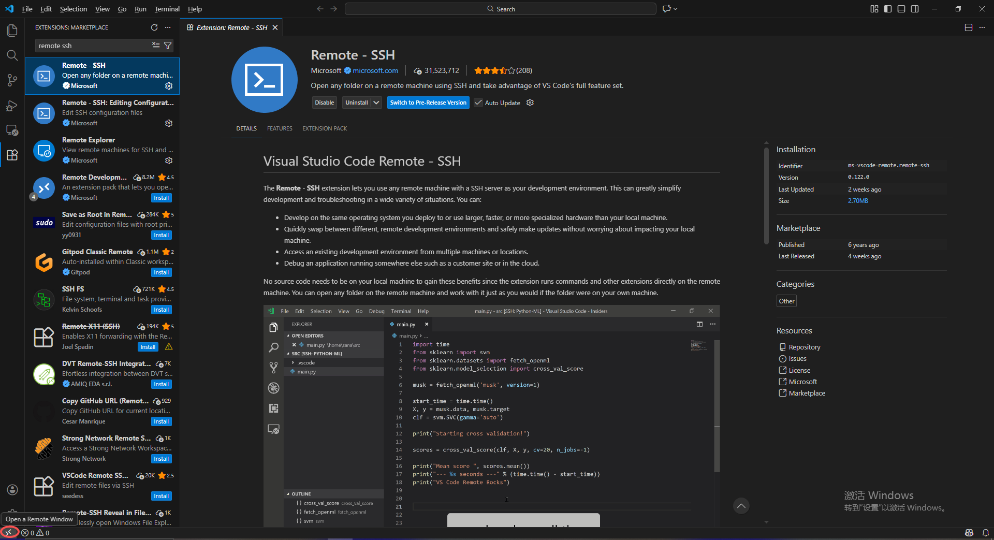Image resolution: width=994 pixels, height=540 pixels.
Task: Open the Accounts menu icon
Action: 12,490
